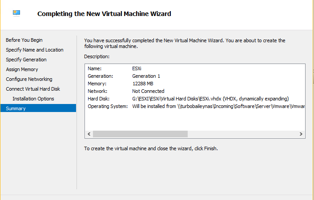Click the Generation 1 value
Screen dimensions: 314x200
pos(146,76)
